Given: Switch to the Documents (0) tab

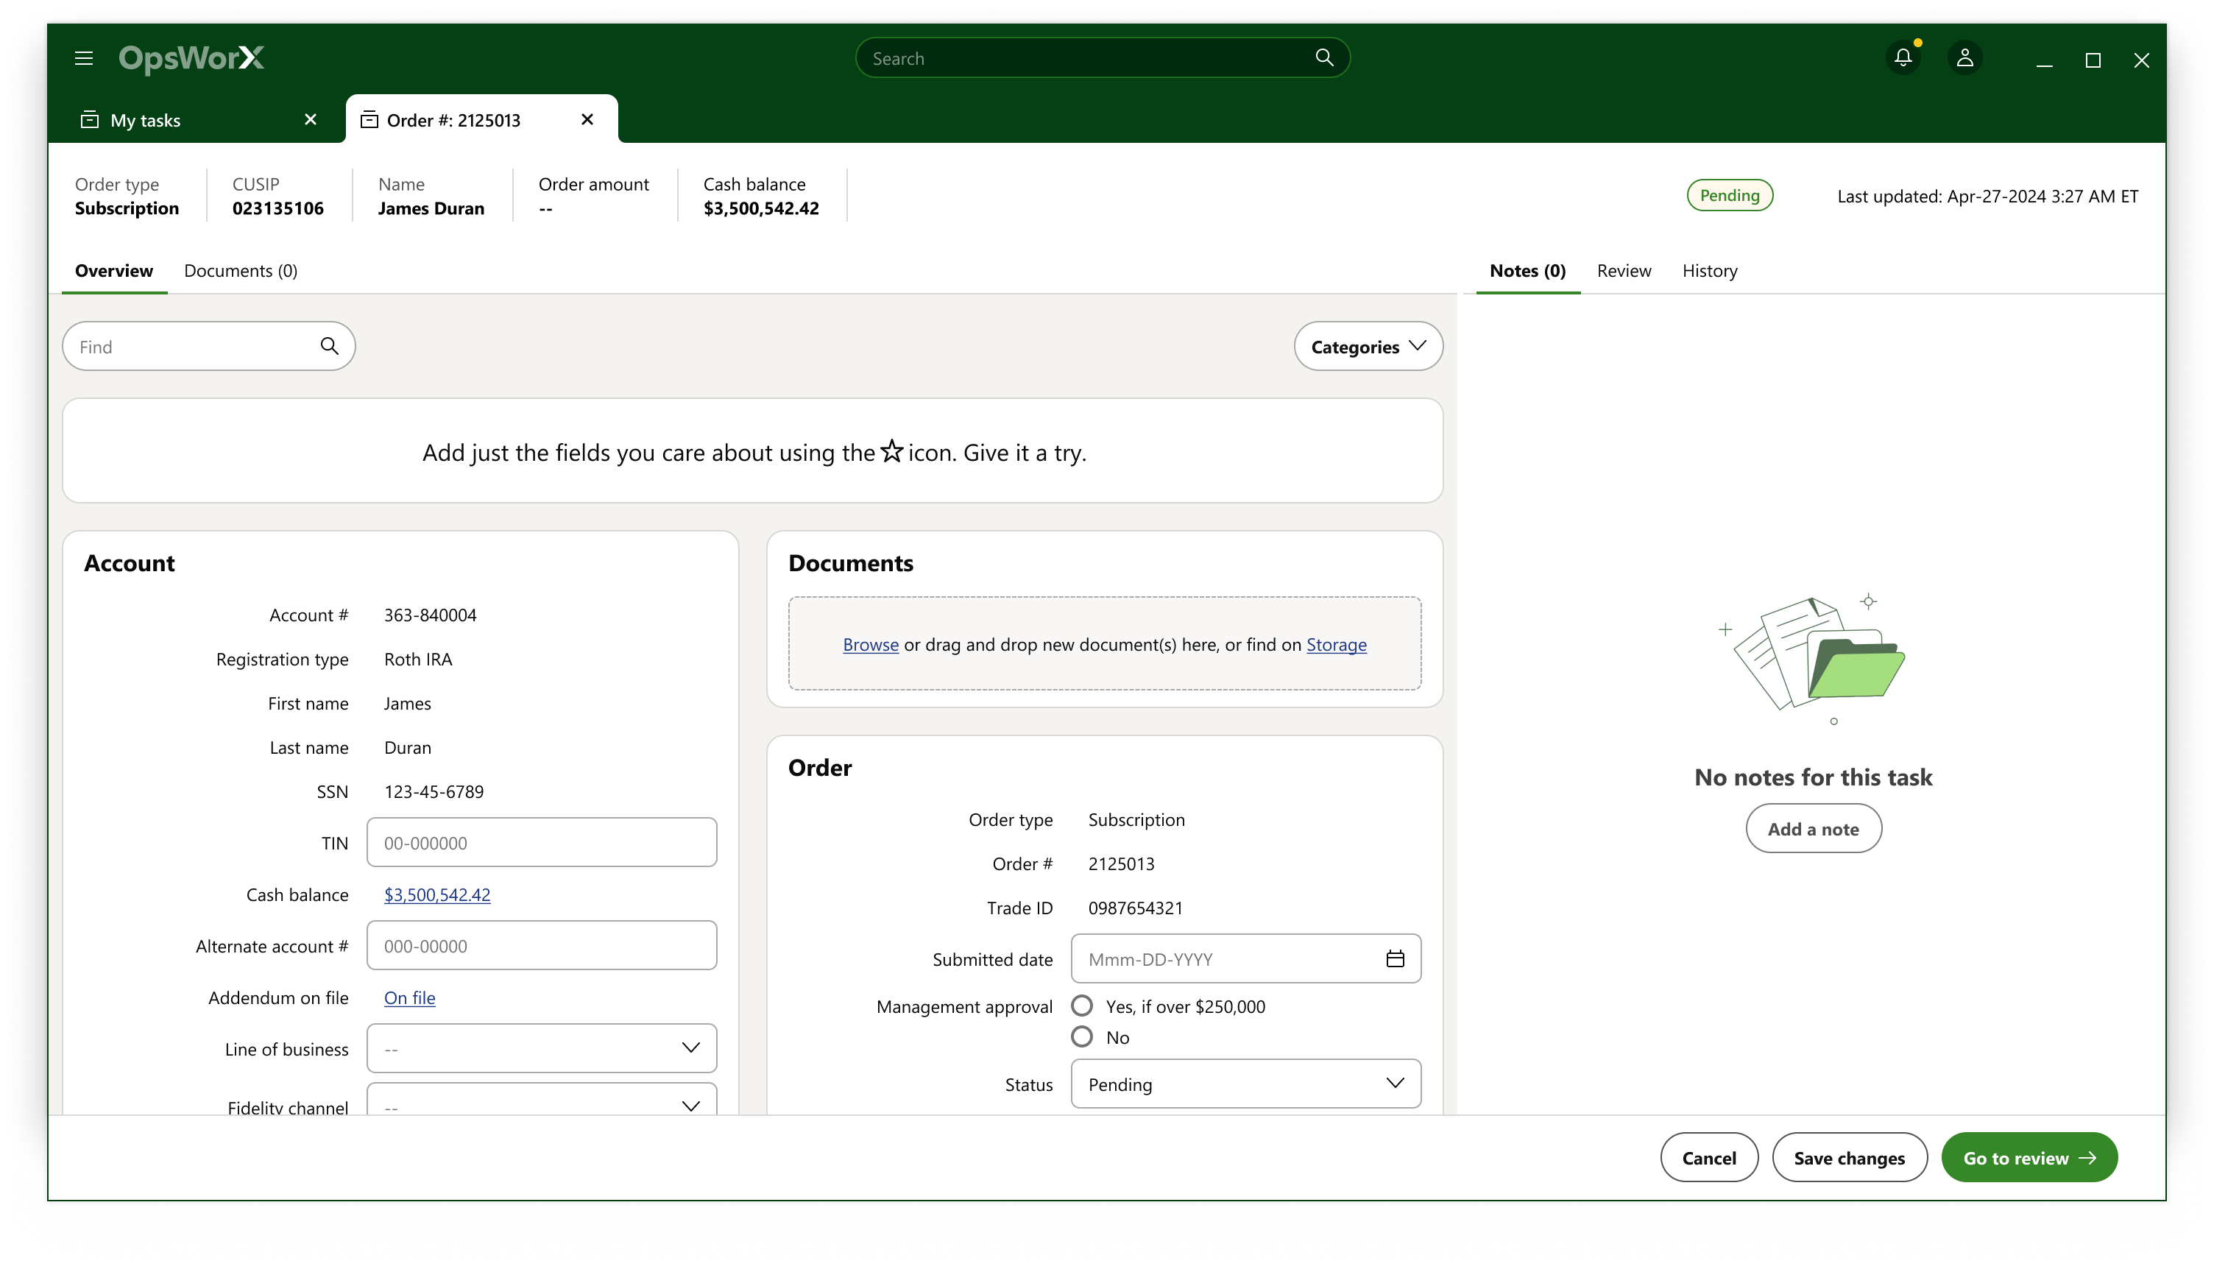Looking at the screenshot, I should pos(240,271).
